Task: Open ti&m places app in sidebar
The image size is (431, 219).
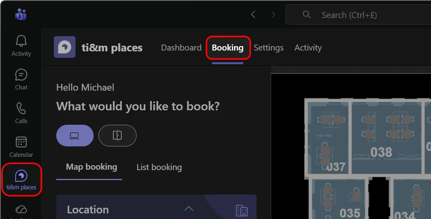Action: (21, 180)
